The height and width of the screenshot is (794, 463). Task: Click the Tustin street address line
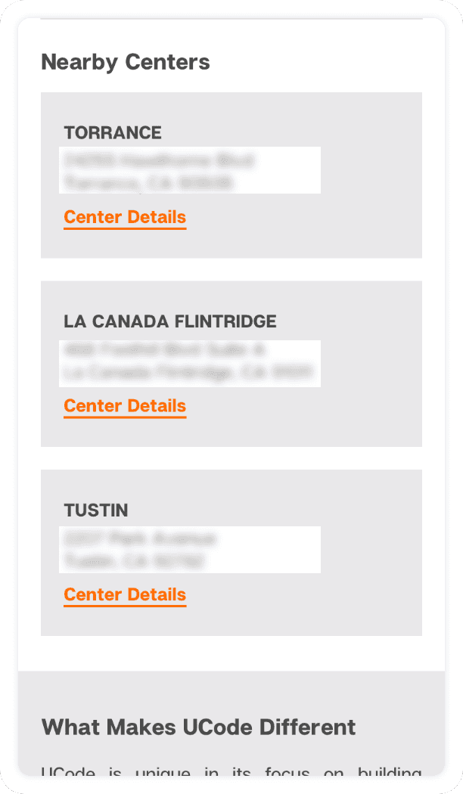click(x=140, y=538)
